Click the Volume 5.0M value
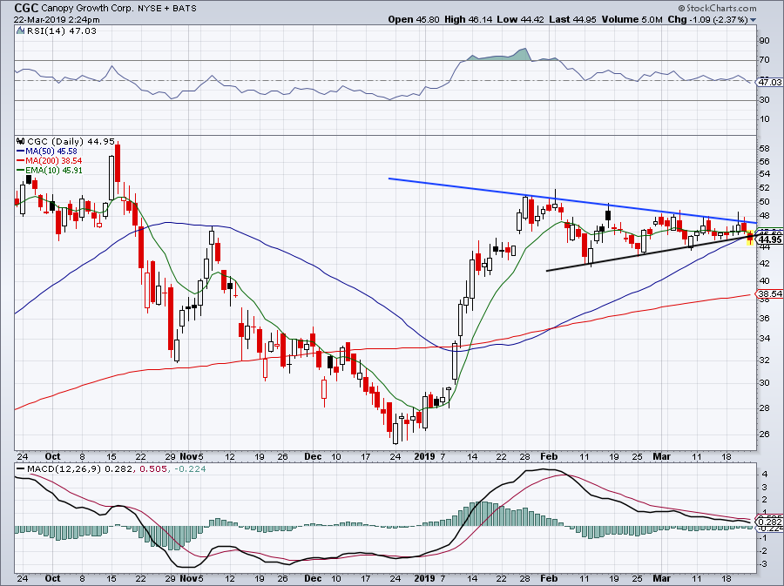The image size is (784, 586). point(632,19)
